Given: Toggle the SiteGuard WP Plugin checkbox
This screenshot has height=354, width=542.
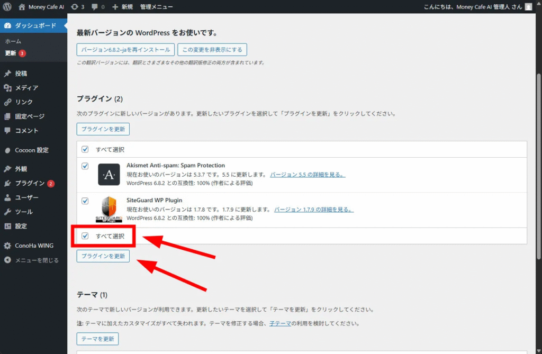Looking at the screenshot, I should (x=85, y=201).
